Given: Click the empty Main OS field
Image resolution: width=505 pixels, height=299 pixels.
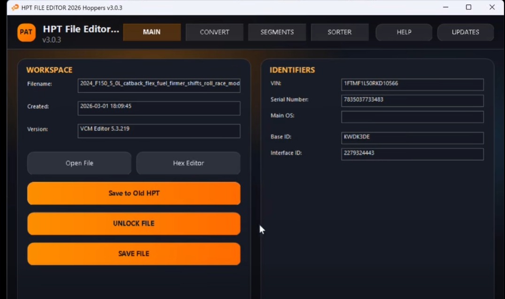Looking at the screenshot, I should [x=412, y=117].
